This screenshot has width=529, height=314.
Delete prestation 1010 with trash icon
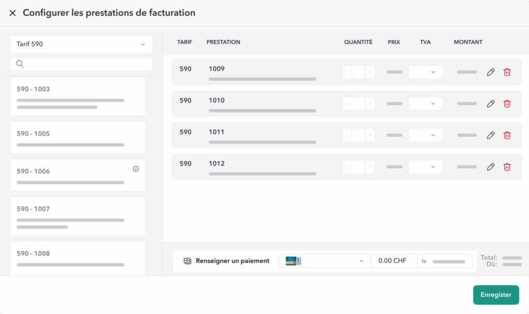pos(507,104)
